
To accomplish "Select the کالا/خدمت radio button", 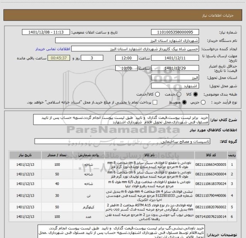I will 157,94.
